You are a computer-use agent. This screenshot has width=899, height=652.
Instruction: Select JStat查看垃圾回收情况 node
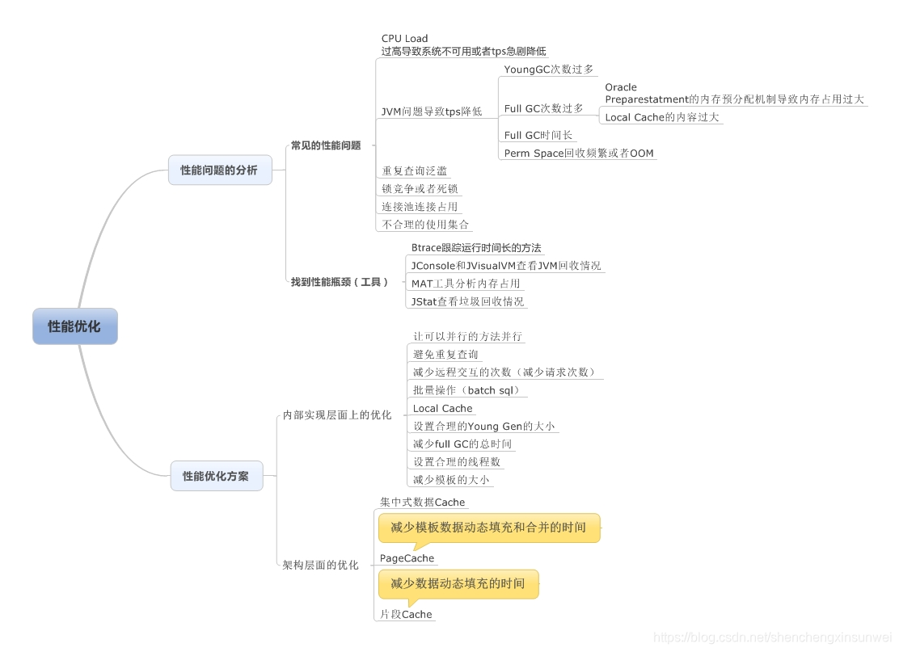click(x=467, y=301)
